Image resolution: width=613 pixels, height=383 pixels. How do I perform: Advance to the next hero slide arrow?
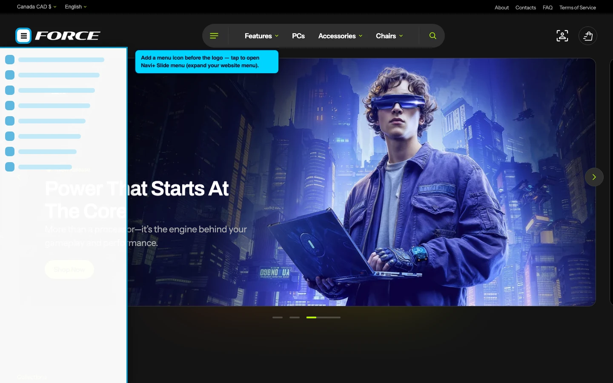594,177
